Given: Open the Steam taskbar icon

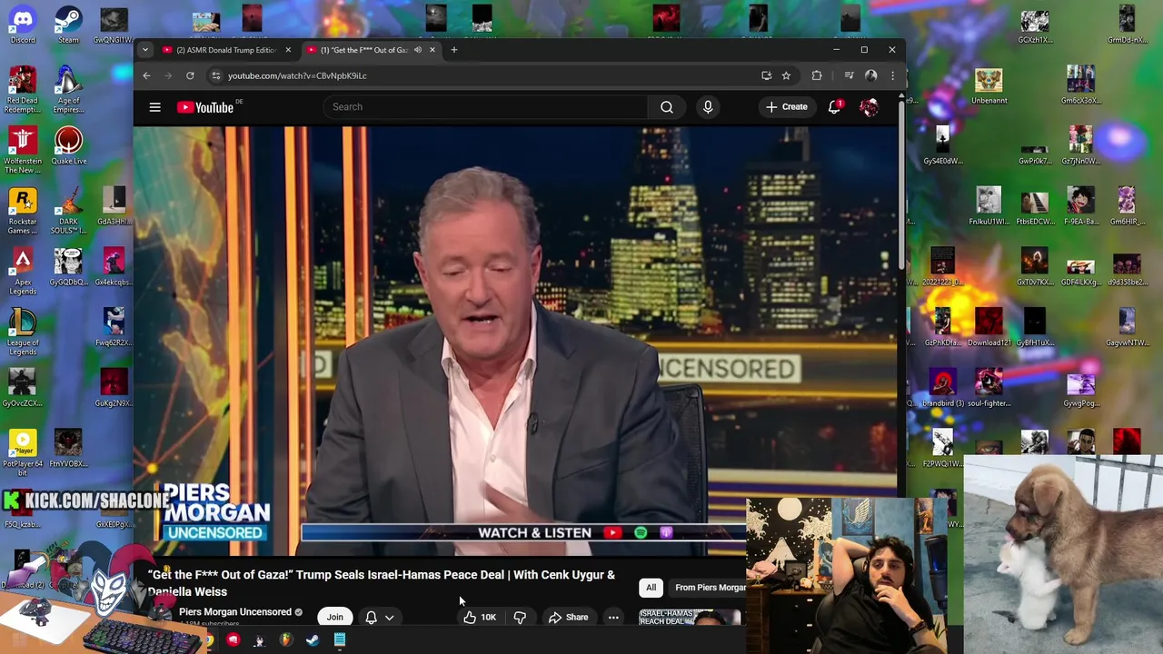Looking at the screenshot, I should click(x=313, y=640).
